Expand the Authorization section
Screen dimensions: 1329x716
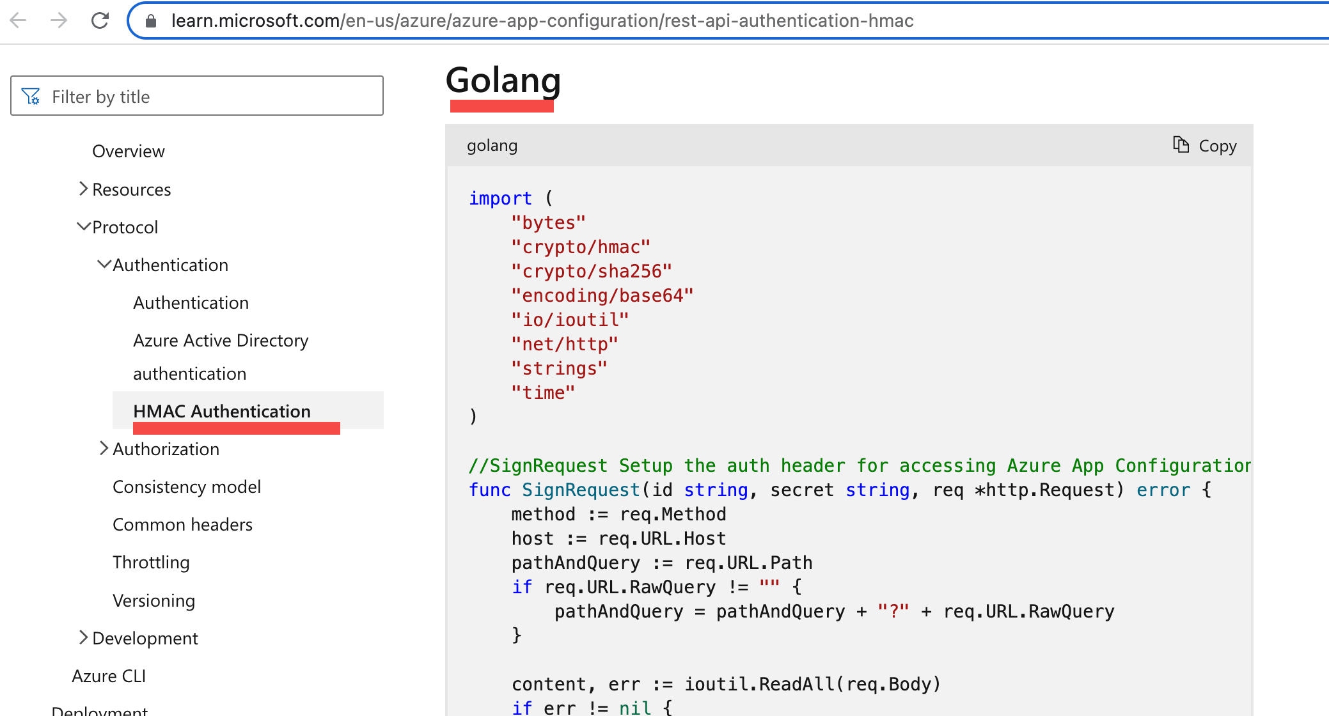pyautogui.click(x=104, y=447)
